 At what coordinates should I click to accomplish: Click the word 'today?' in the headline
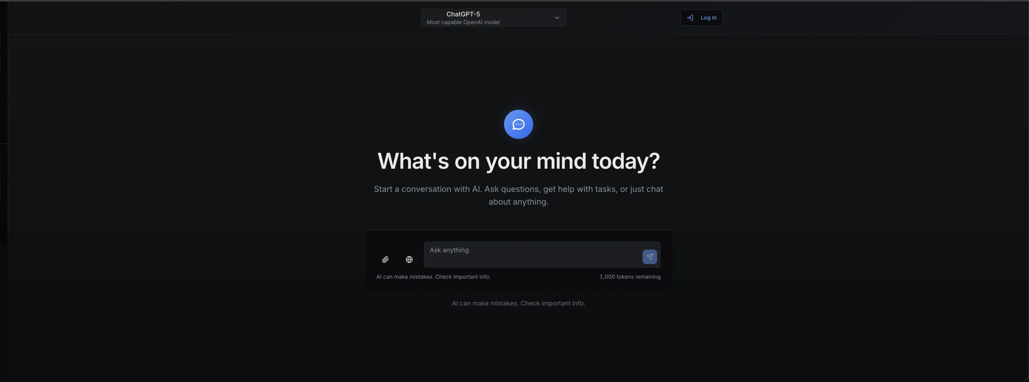point(626,161)
